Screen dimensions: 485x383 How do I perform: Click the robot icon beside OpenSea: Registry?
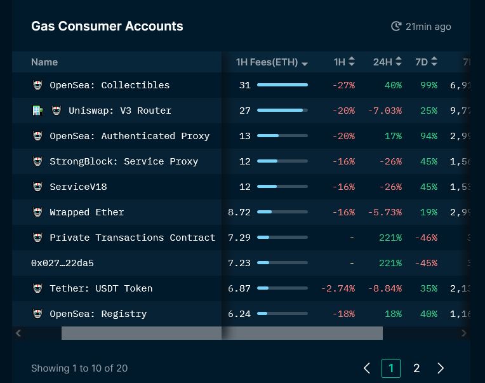(37, 314)
